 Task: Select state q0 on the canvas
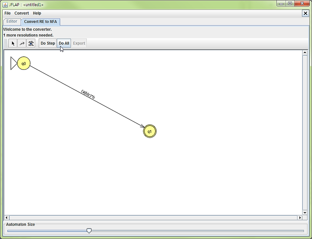tap(24, 63)
